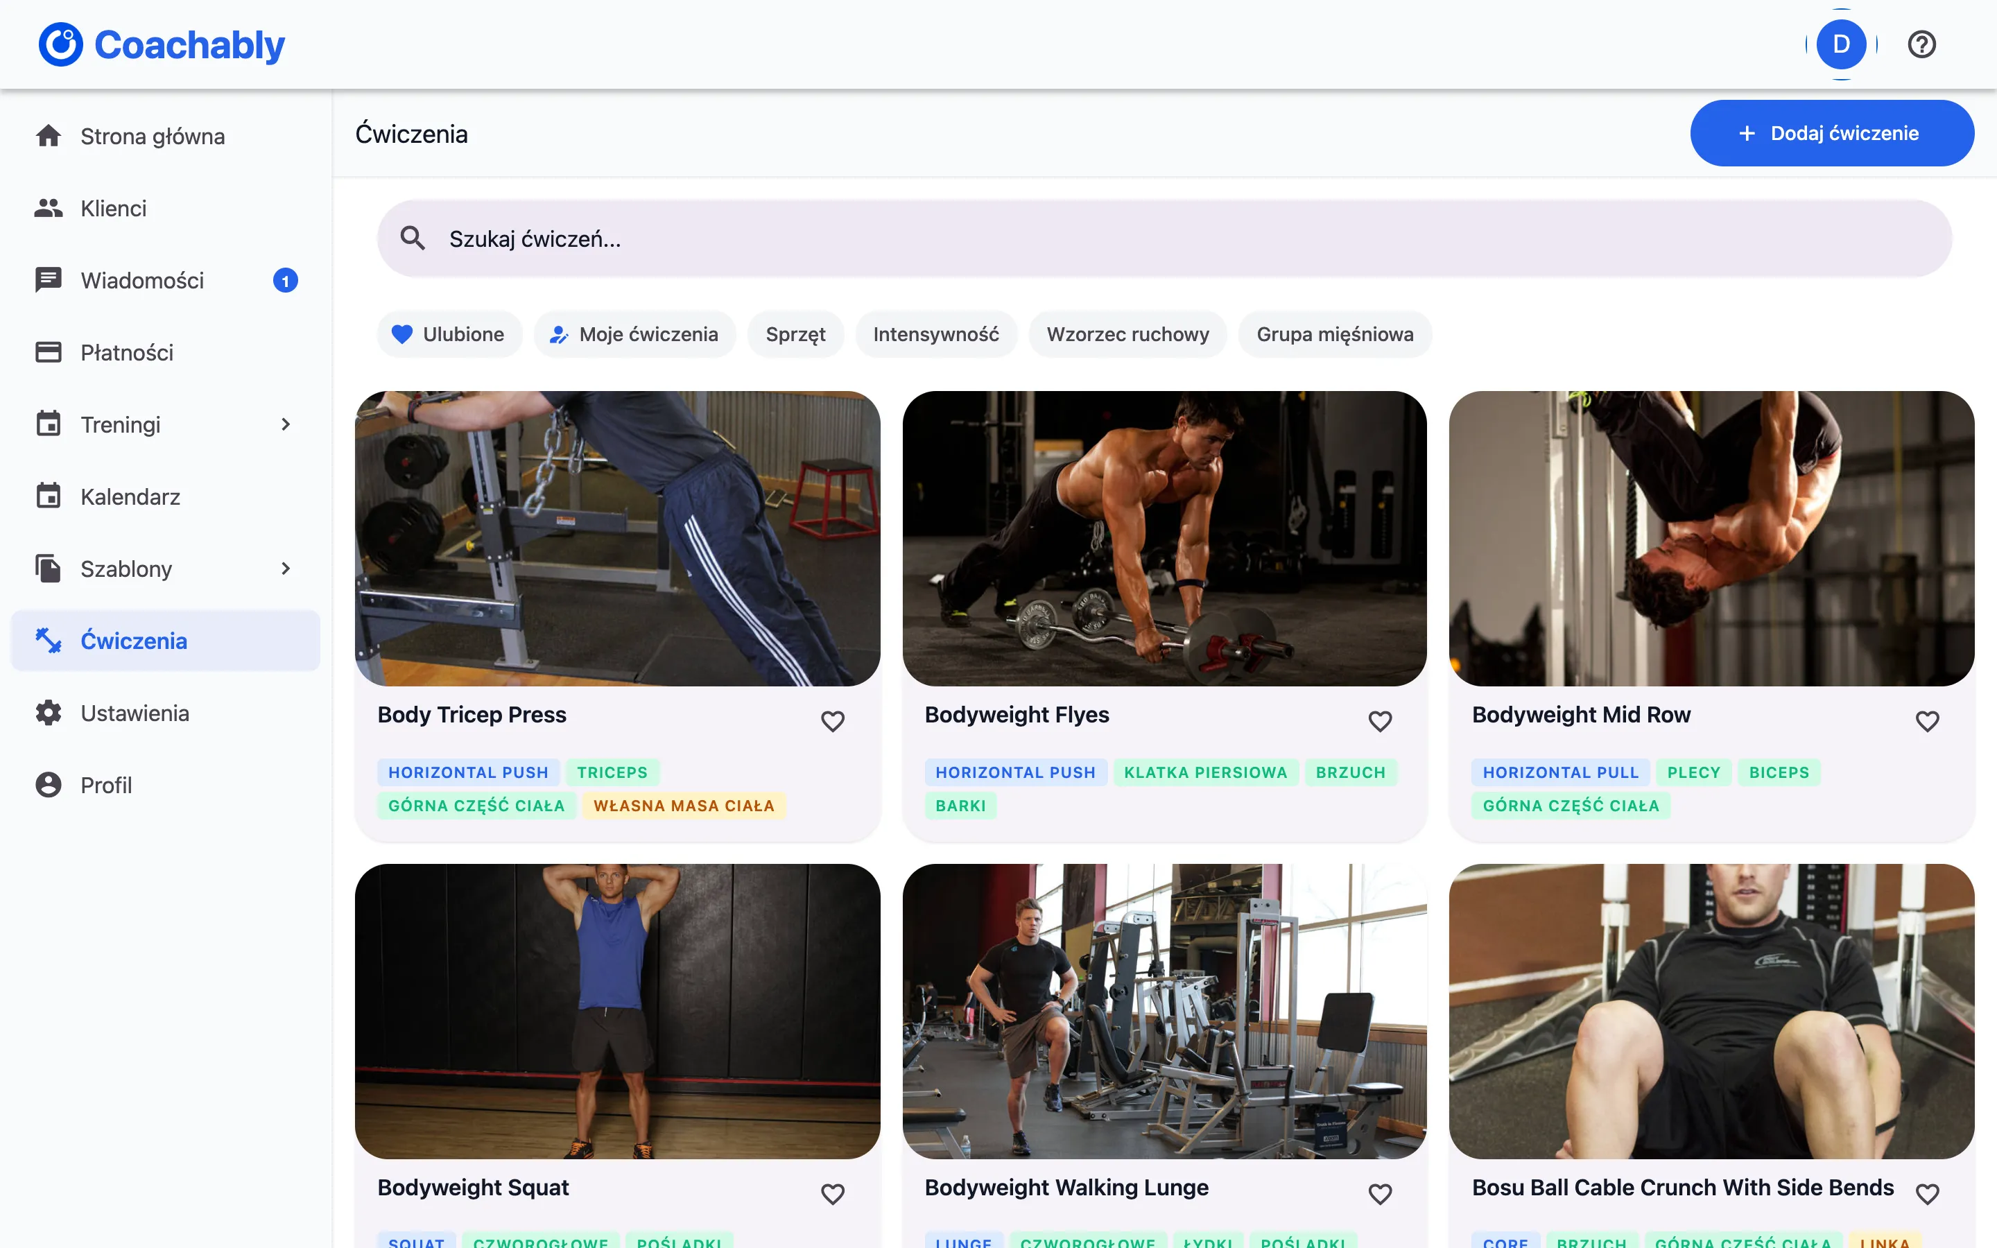This screenshot has height=1248, width=1997.
Task: Navigate to Płatności
Action: pyautogui.click(x=165, y=352)
